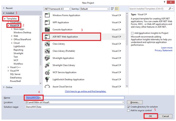176x121 pixels.
Task: Select WCF in the template tree
Action: pyautogui.click(x=16, y=60)
